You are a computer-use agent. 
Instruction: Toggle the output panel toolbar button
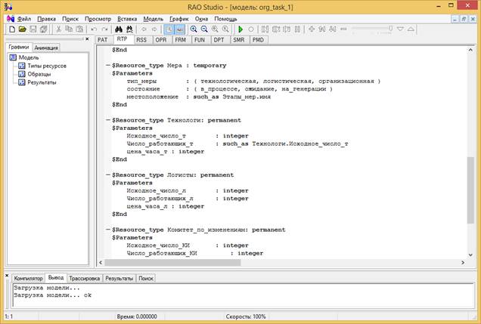click(x=180, y=29)
